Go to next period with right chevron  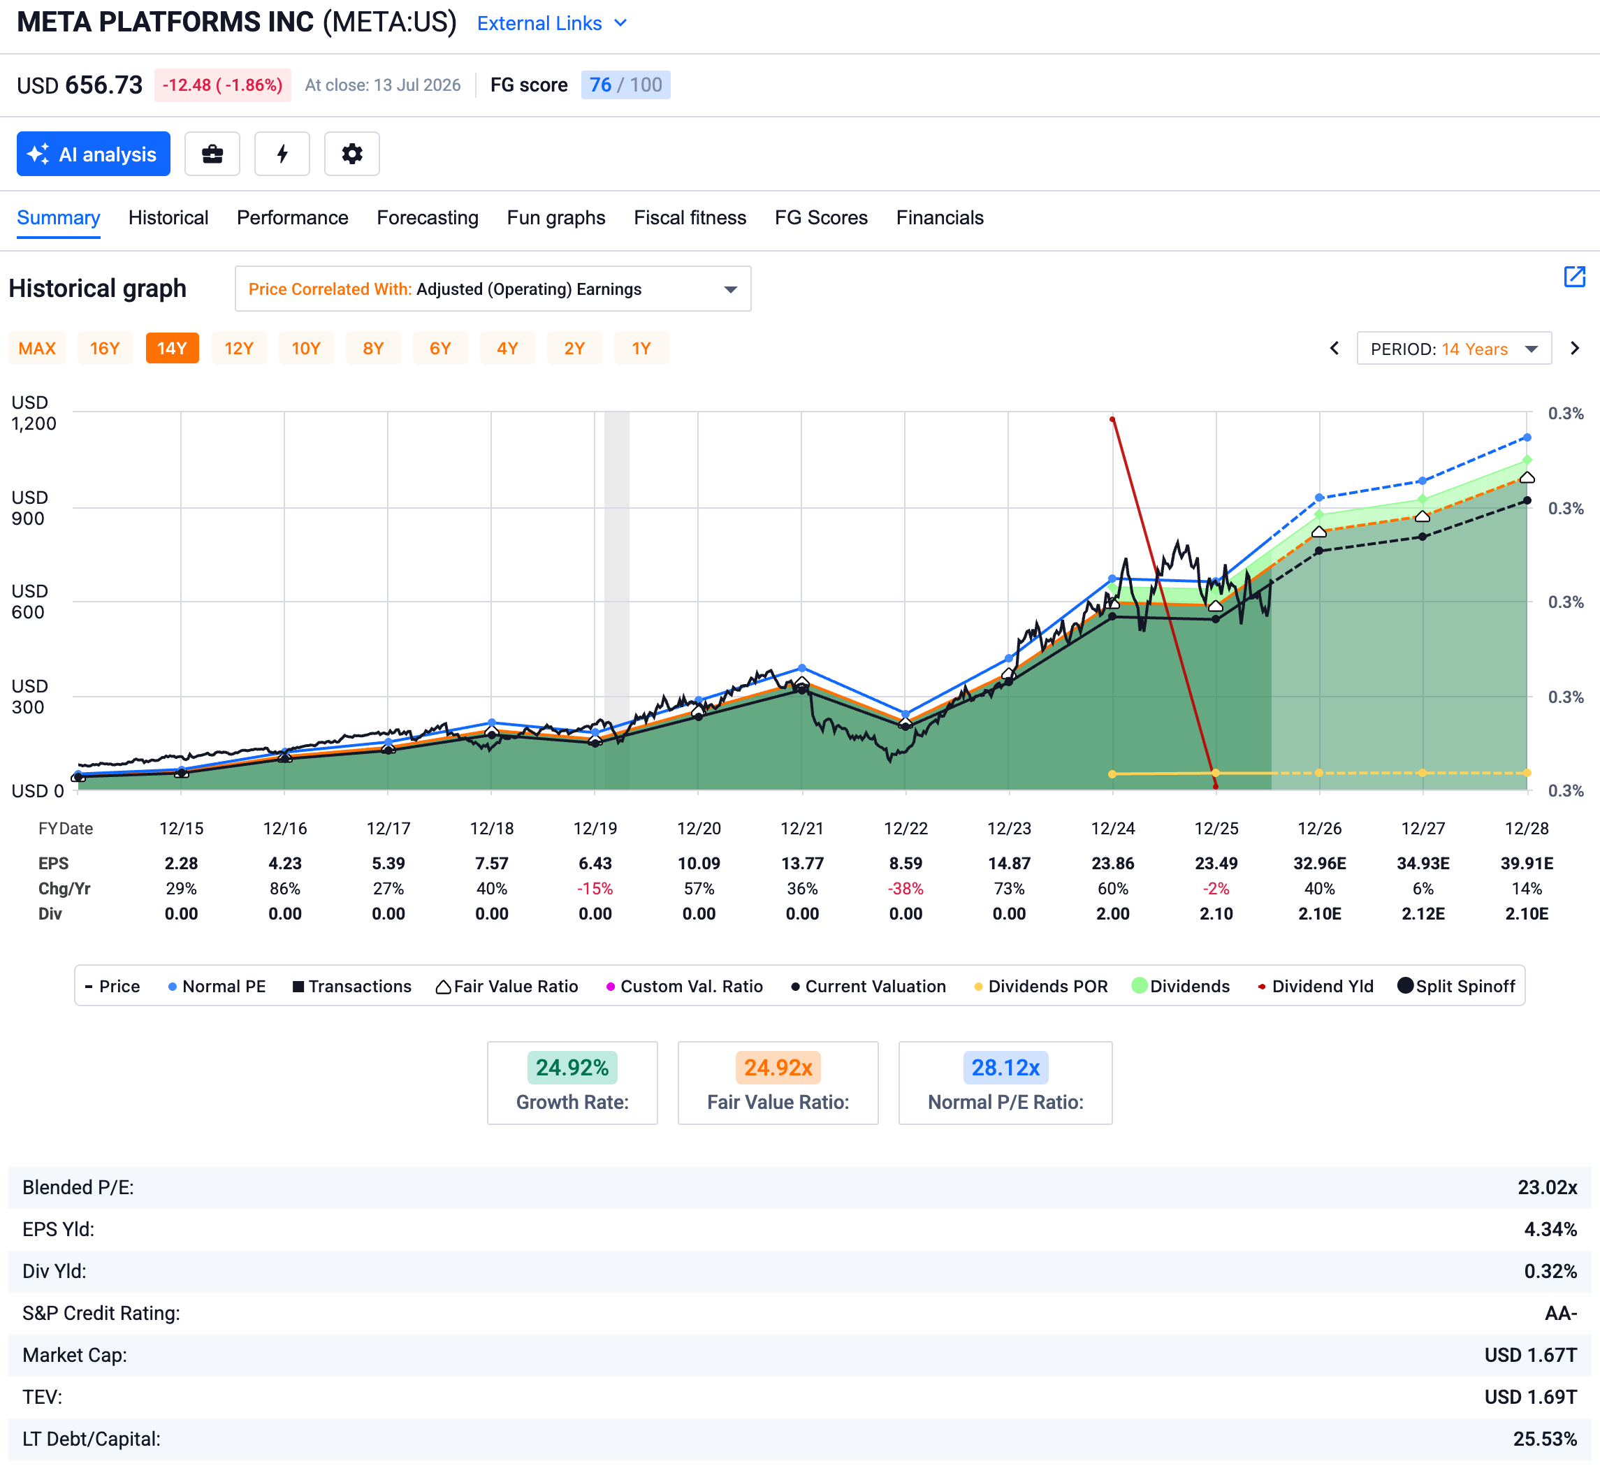(1575, 349)
